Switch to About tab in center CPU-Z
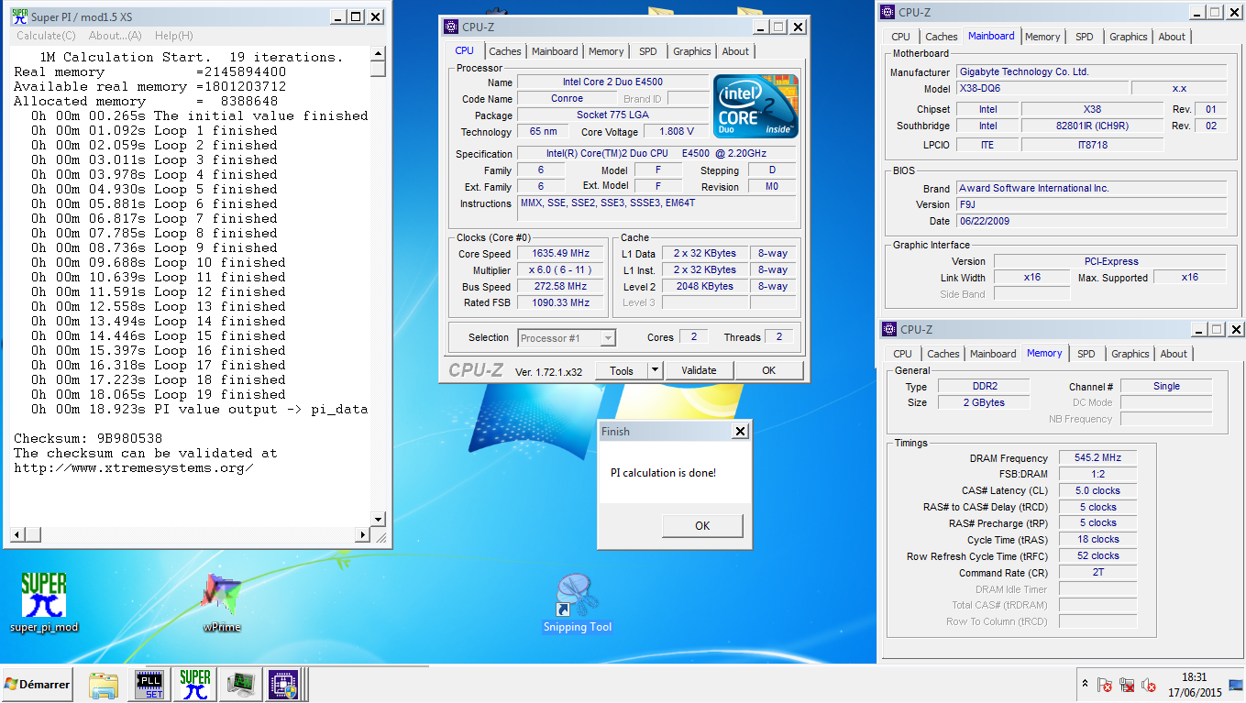1246x703 pixels. tap(735, 51)
